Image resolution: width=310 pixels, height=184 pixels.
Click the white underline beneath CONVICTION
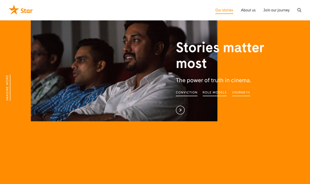[186, 96]
